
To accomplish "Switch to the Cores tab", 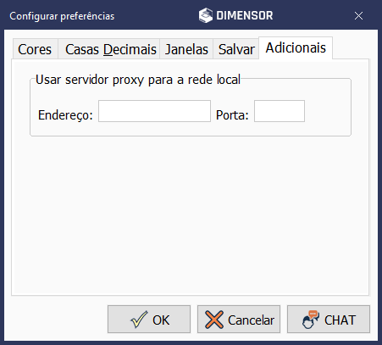I will [x=36, y=49].
